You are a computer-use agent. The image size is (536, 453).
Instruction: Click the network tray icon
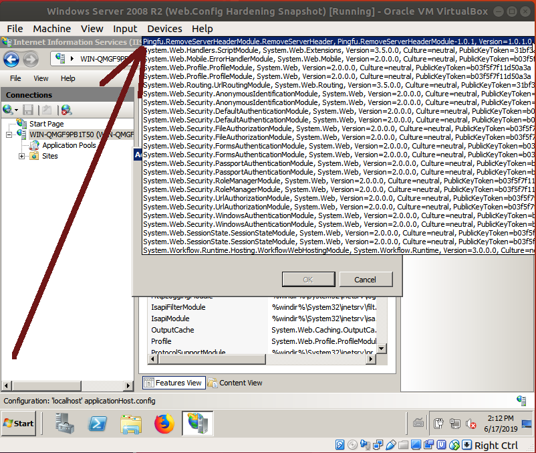(455, 424)
